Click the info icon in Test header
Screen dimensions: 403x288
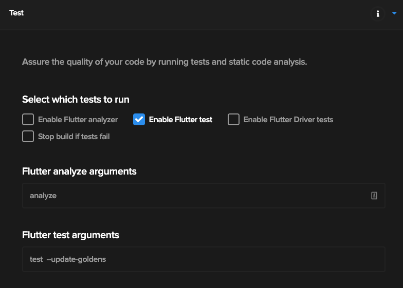pyautogui.click(x=378, y=14)
